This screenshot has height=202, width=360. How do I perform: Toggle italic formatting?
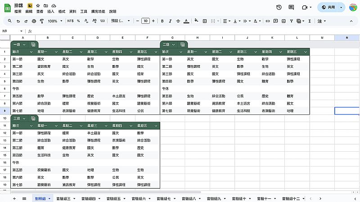[170, 21]
